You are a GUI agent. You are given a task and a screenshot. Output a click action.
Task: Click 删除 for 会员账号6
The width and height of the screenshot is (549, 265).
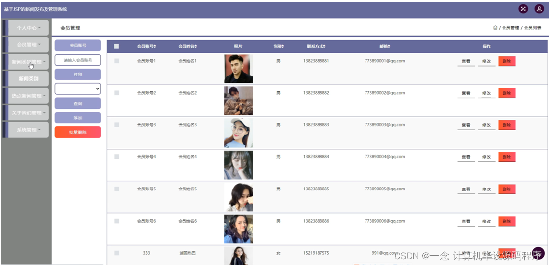(506, 222)
